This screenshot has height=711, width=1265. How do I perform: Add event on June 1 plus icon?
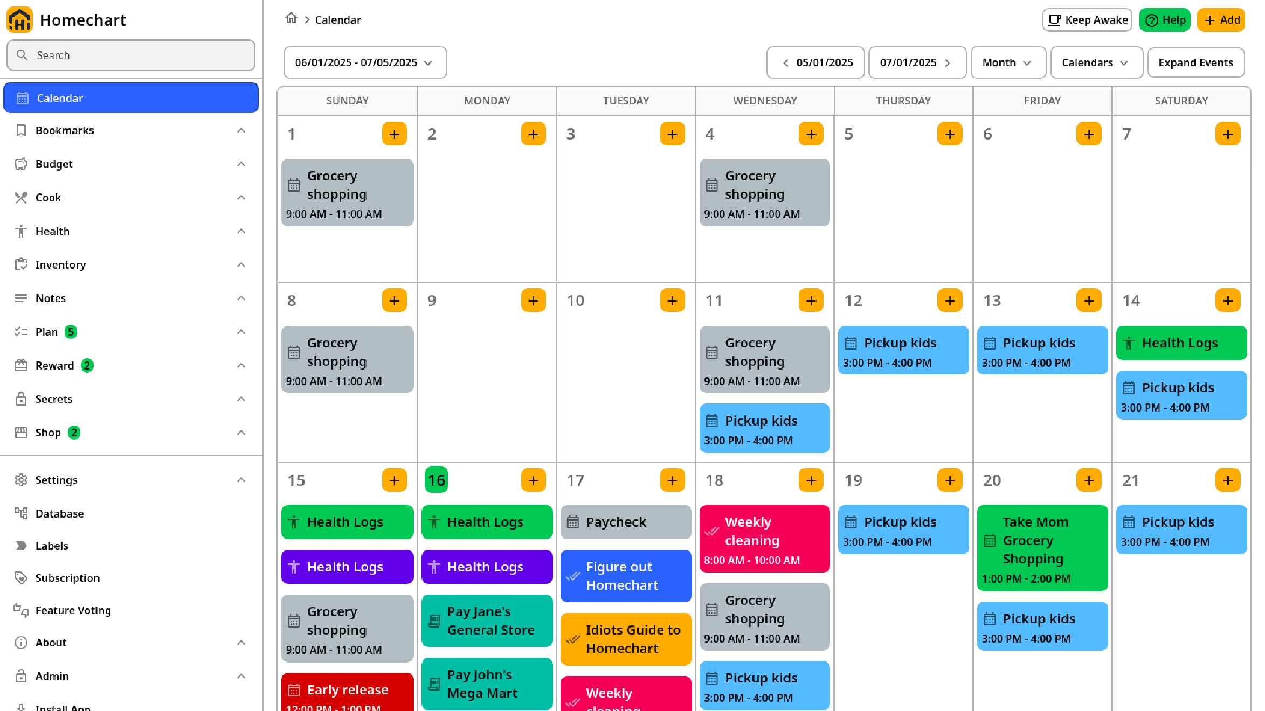395,134
